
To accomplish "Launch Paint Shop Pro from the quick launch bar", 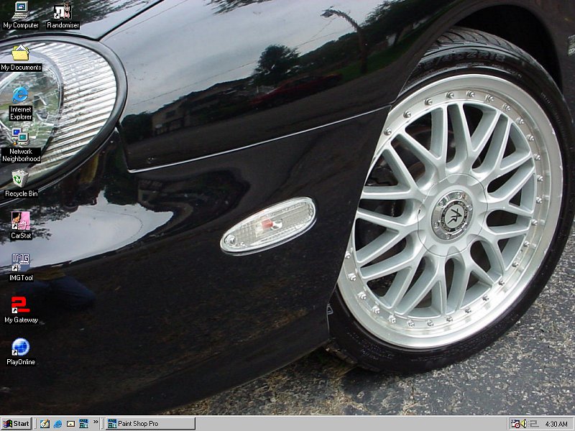I will coord(83,424).
